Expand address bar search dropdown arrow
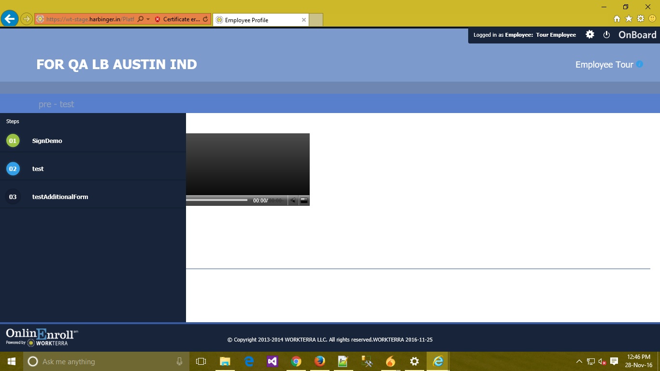This screenshot has width=660, height=371. [148, 19]
